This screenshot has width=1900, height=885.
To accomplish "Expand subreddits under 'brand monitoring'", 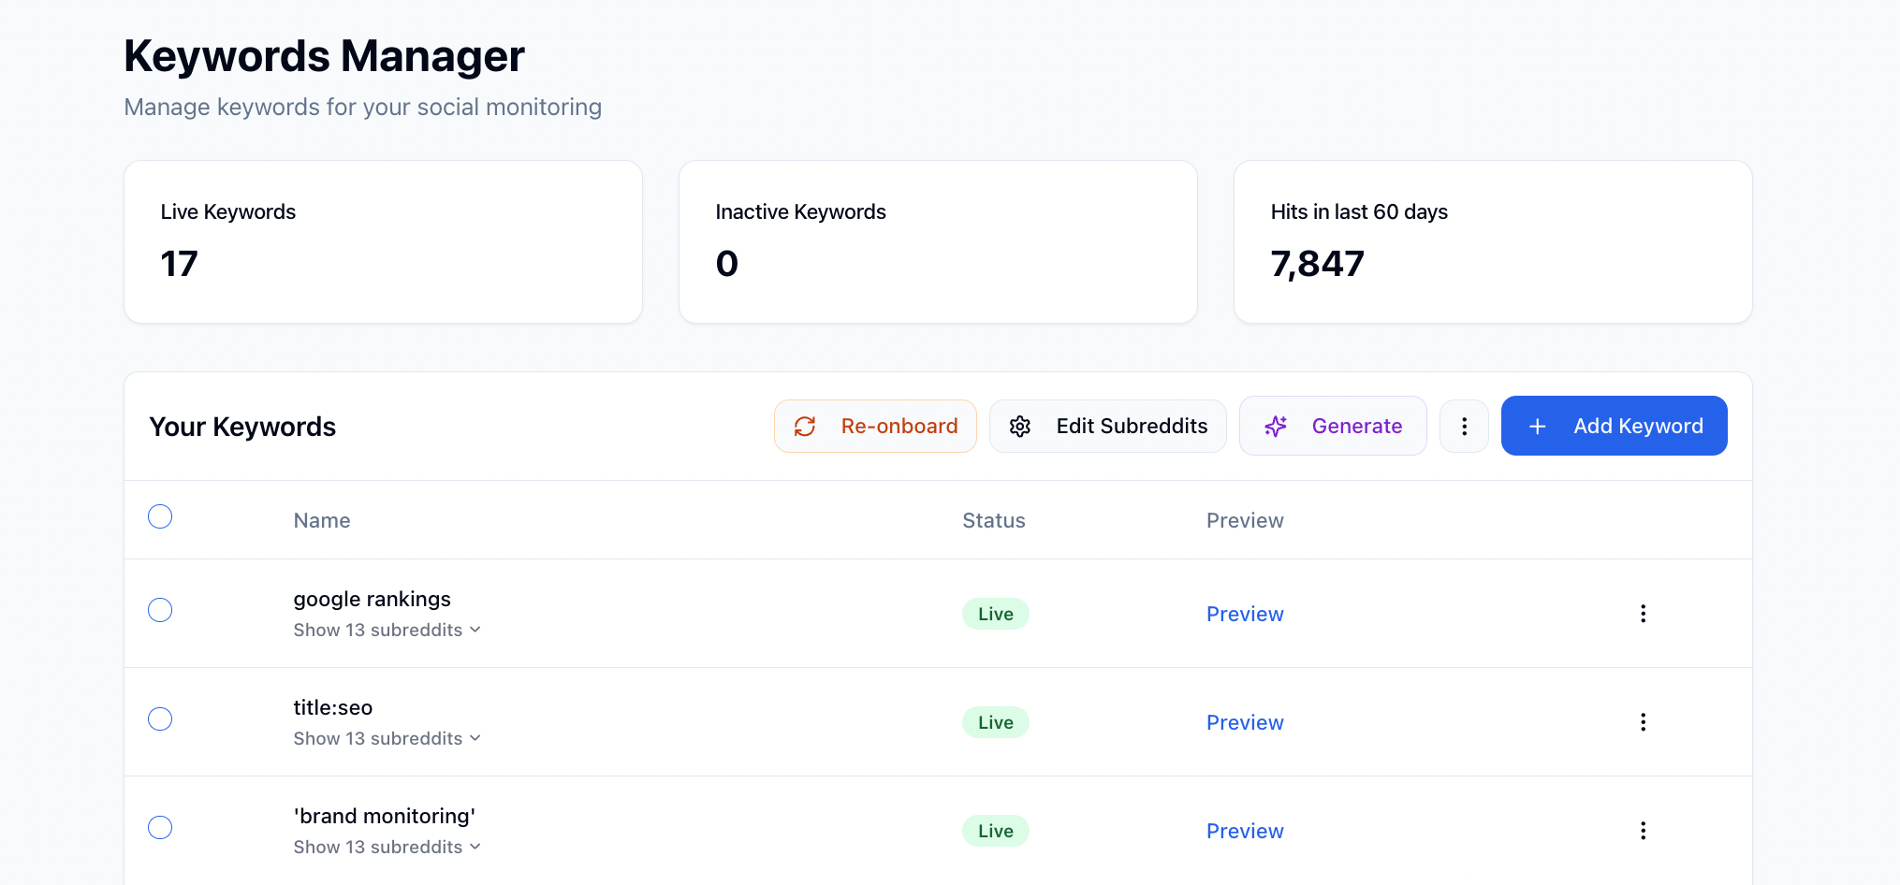I will coord(387,847).
